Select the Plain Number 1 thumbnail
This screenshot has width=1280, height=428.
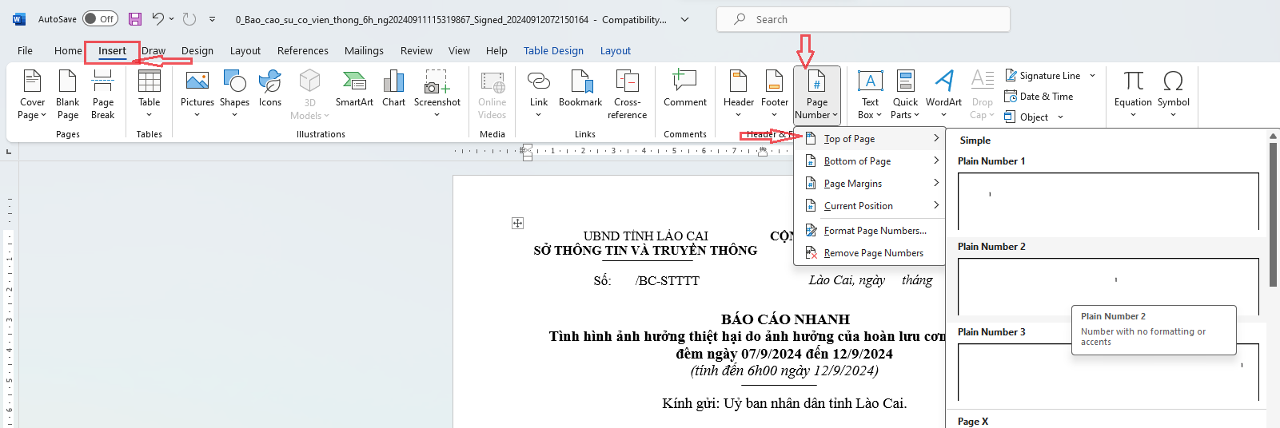(x=1108, y=201)
